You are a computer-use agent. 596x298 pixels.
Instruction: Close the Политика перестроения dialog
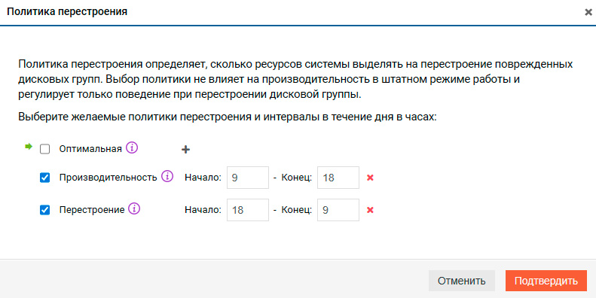click(588, 12)
